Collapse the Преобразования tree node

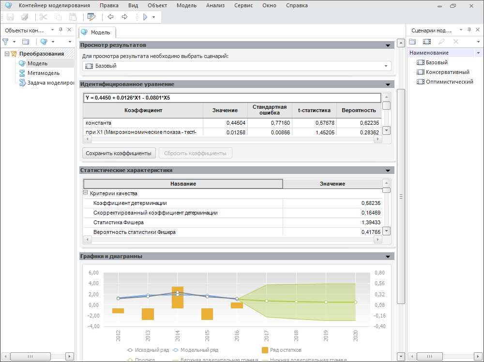(7, 54)
